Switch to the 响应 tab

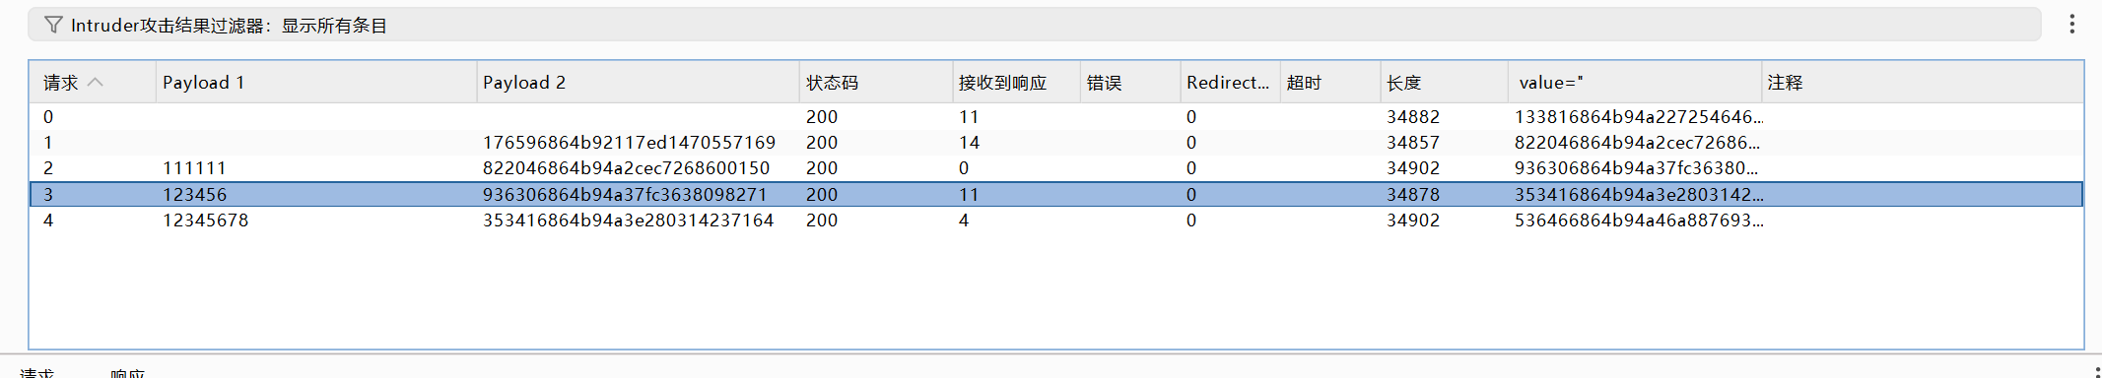[x=128, y=373]
